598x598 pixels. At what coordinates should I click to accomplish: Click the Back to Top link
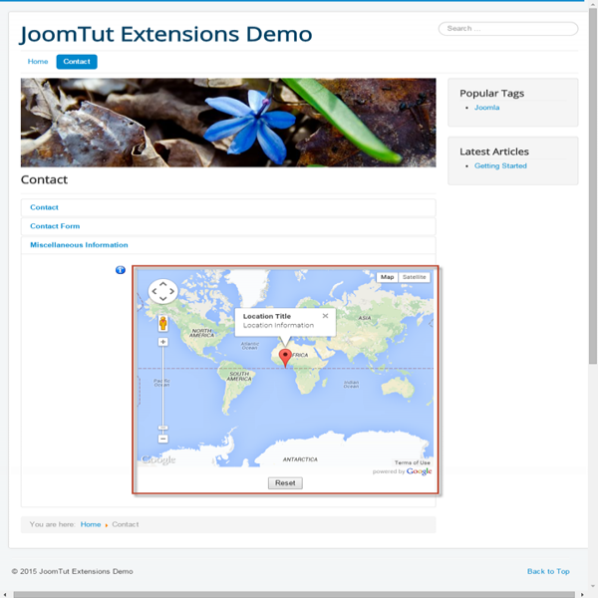548,571
